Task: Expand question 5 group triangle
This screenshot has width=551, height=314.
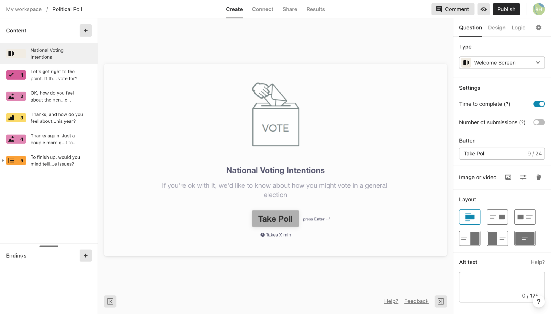Action: click(x=3, y=160)
